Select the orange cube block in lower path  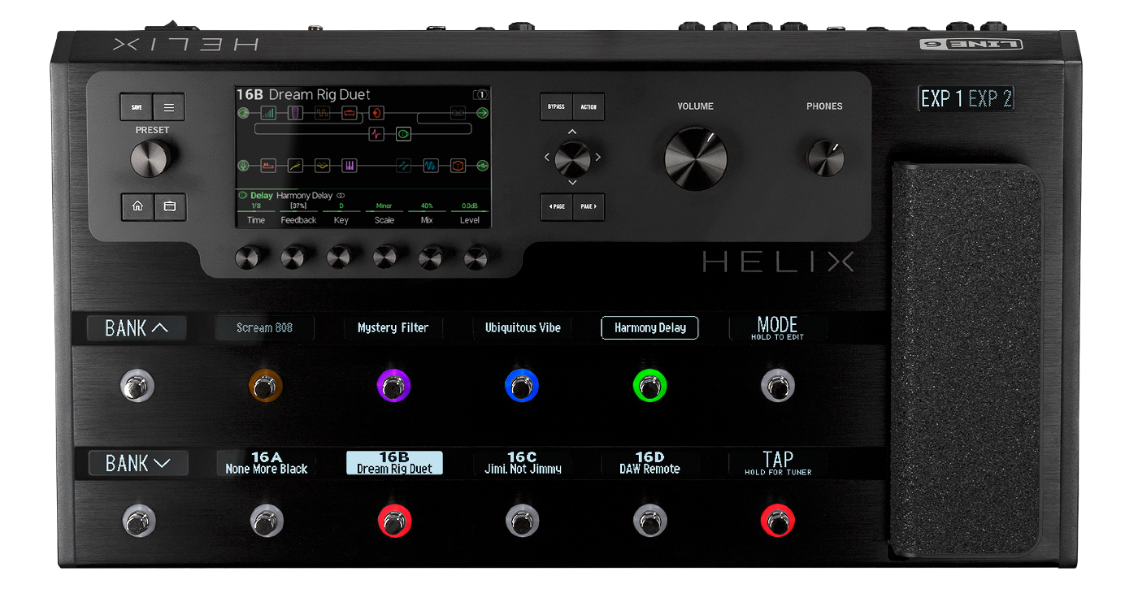(x=458, y=166)
